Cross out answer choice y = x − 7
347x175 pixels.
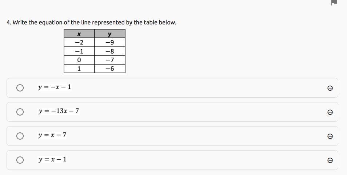tap(330, 136)
